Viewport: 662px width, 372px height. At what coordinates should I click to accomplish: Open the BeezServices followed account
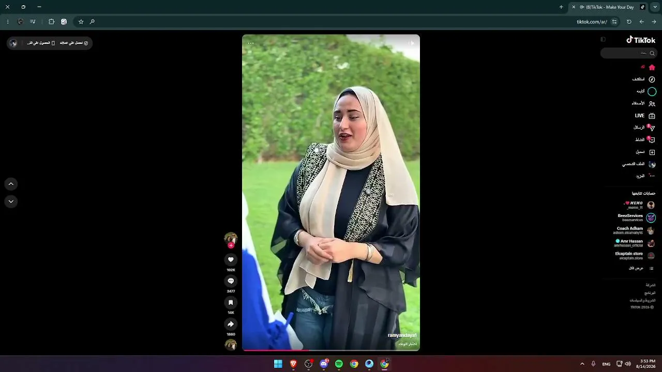(637, 218)
